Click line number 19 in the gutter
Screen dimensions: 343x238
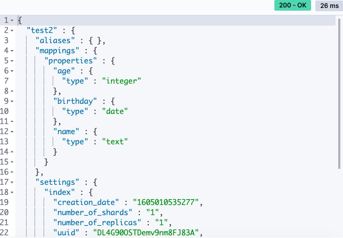point(4,202)
